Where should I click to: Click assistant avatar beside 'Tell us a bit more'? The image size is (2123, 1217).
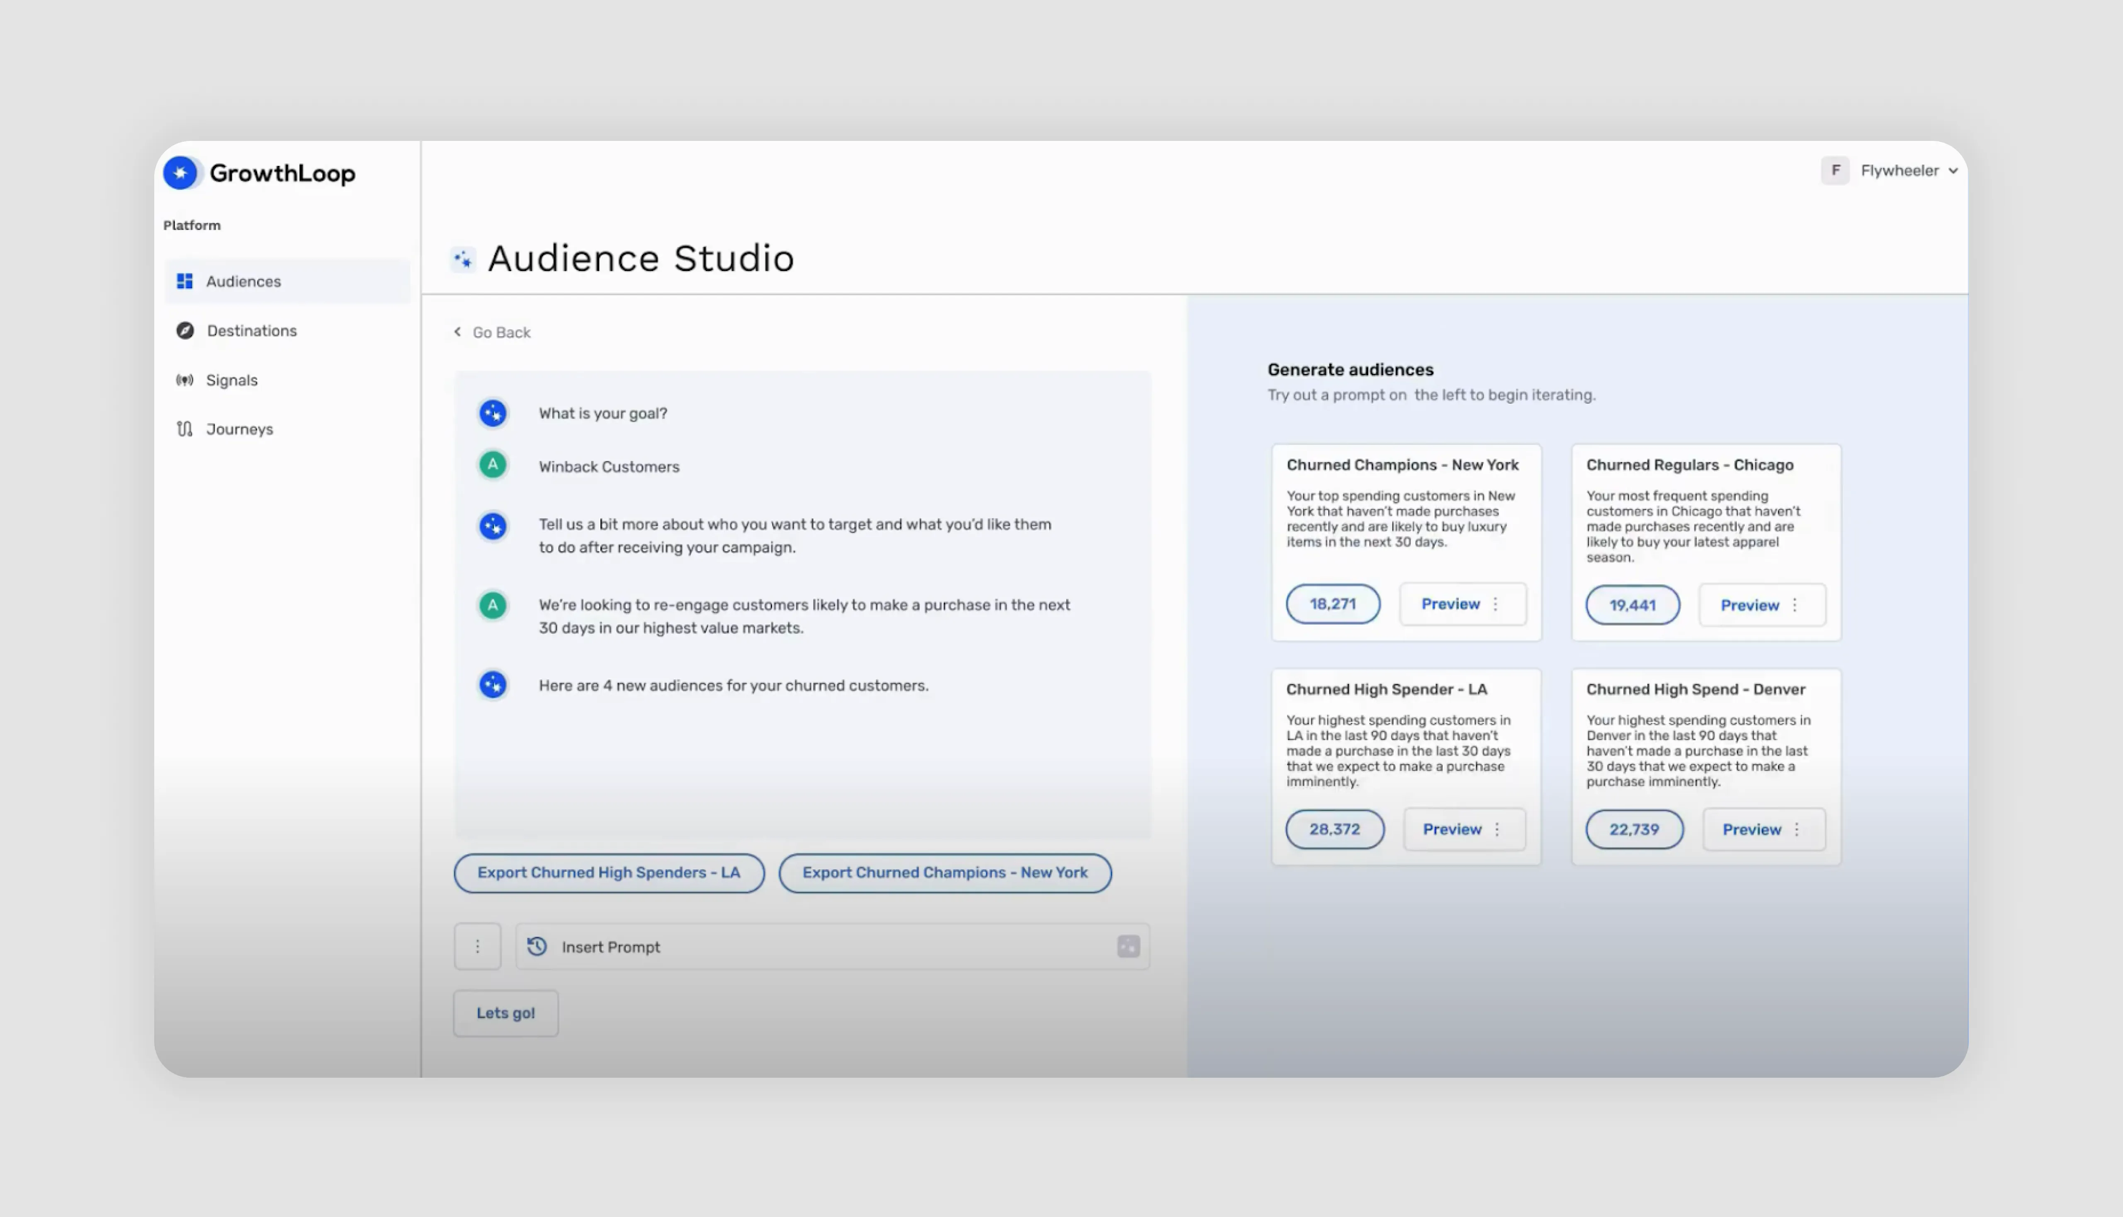tap(493, 526)
